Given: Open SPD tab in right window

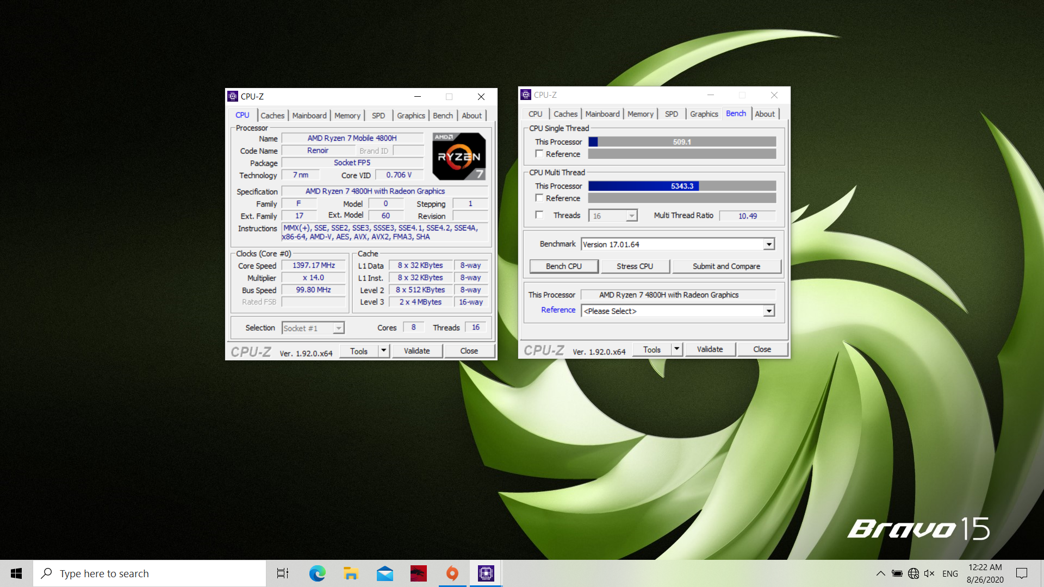Looking at the screenshot, I should tap(672, 114).
